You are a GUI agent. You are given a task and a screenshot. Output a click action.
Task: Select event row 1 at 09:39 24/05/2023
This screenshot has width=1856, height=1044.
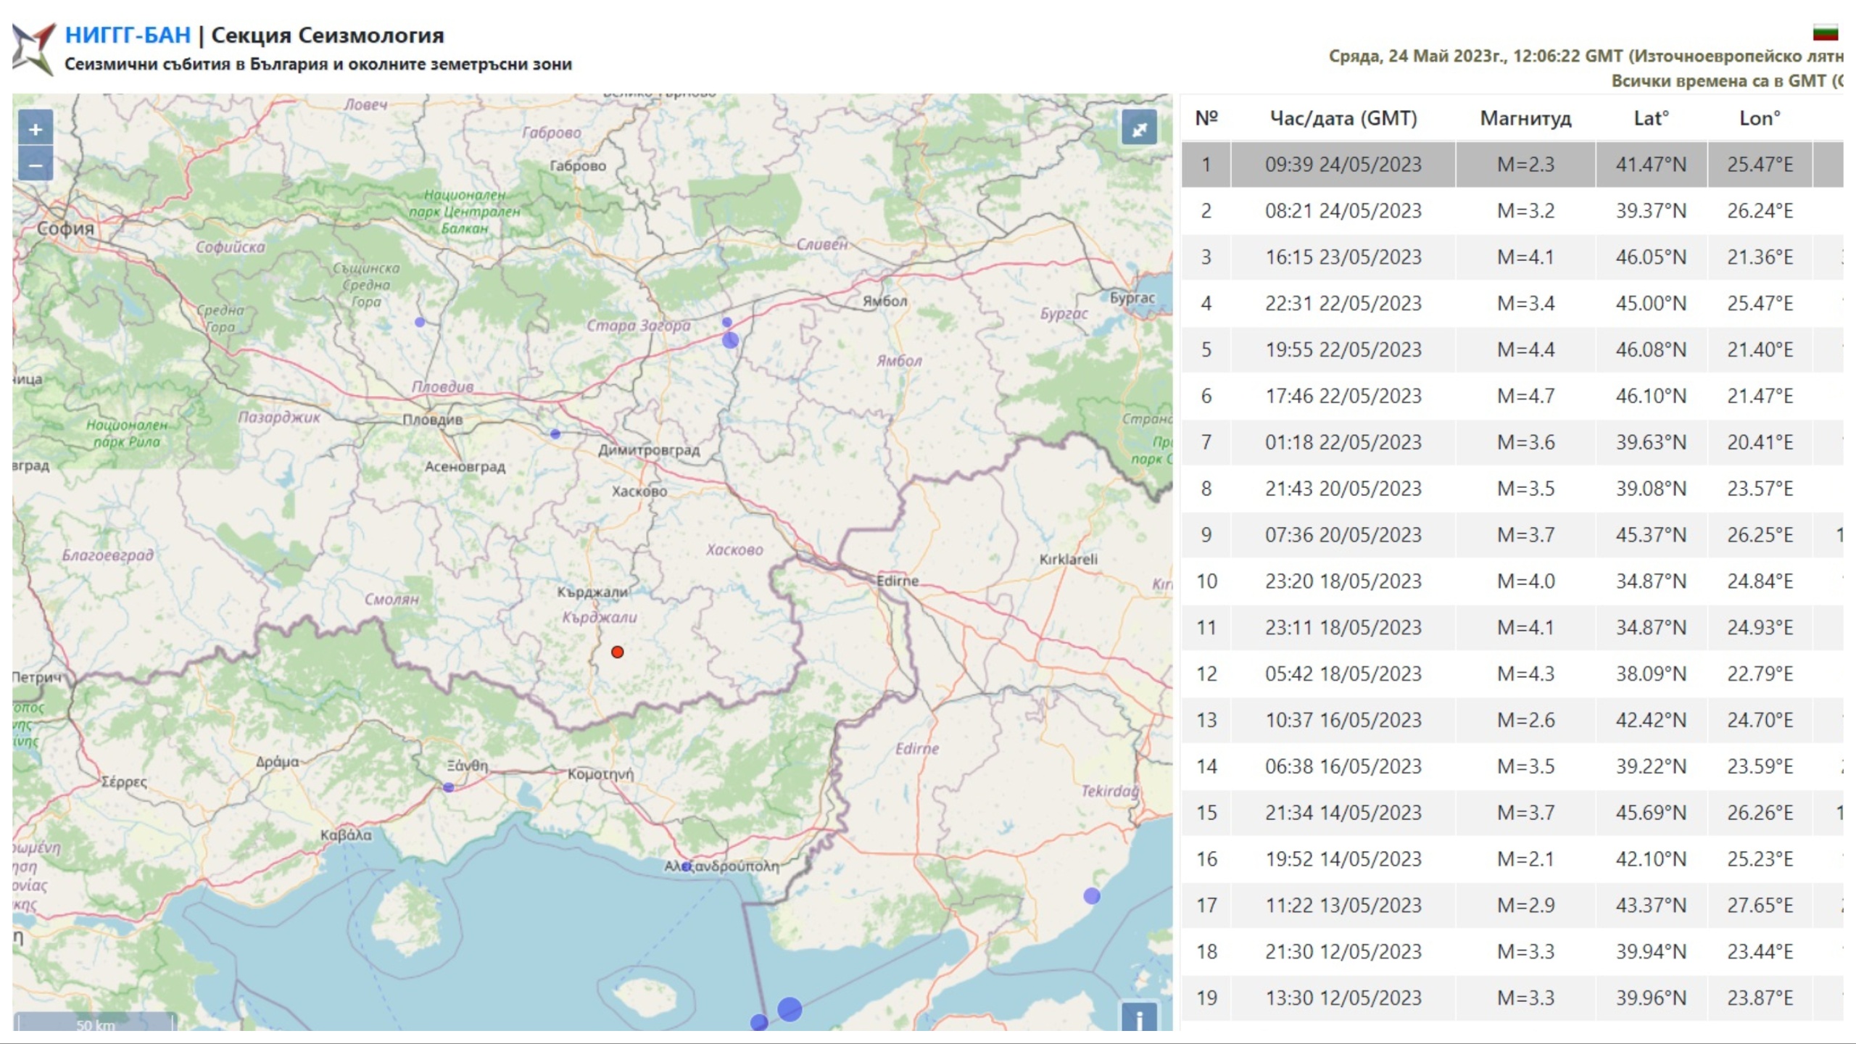pos(1512,165)
